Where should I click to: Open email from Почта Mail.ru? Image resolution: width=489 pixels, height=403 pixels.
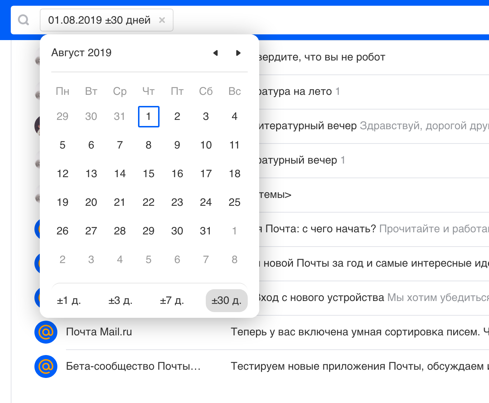(355, 332)
